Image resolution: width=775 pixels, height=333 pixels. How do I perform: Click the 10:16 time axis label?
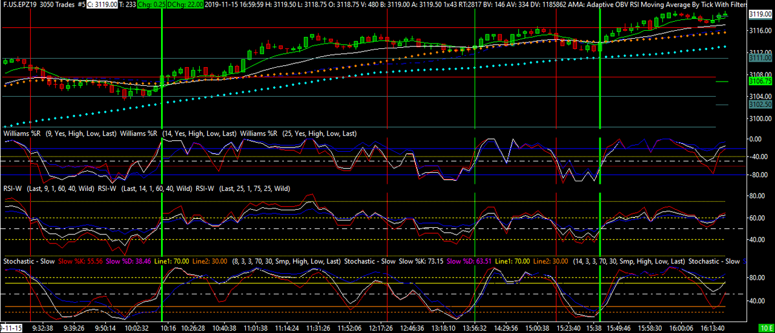pyautogui.click(x=168, y=328)
